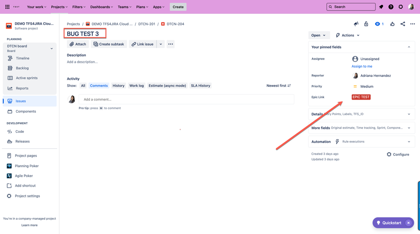
Task: Open the Dashboards menu
Action: (101, 7)
